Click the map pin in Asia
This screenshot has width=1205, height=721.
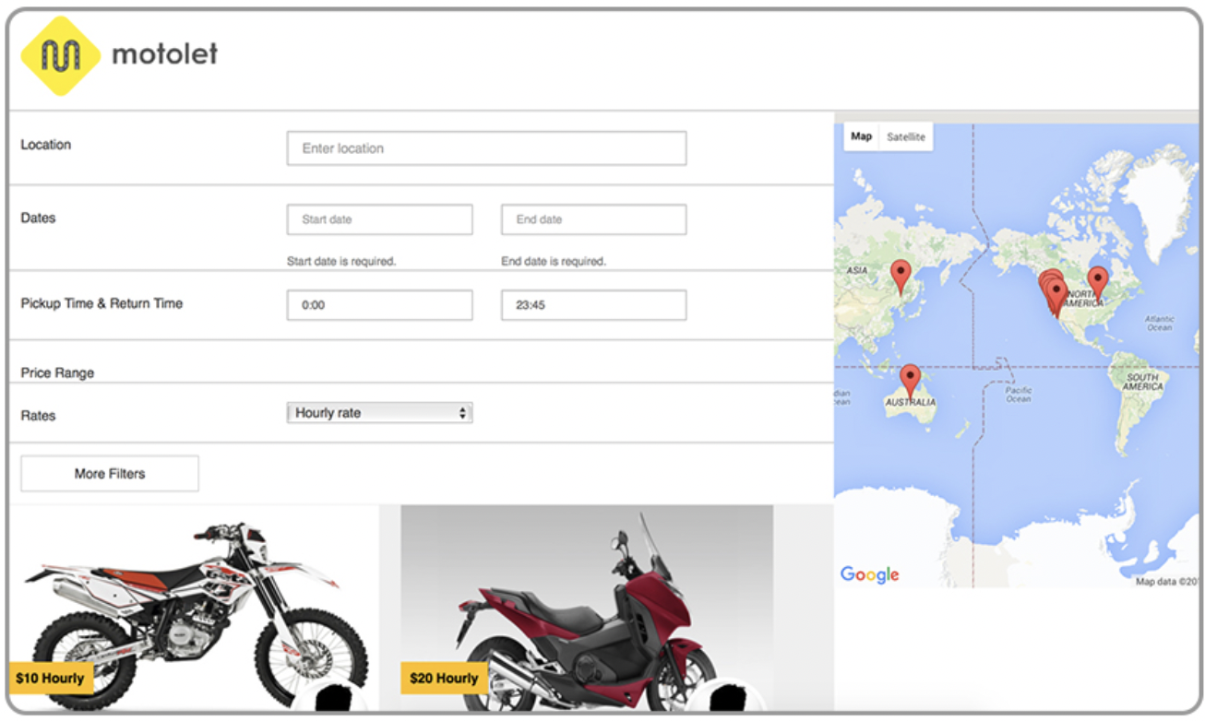pyautogui.click(x=900, y=275)
